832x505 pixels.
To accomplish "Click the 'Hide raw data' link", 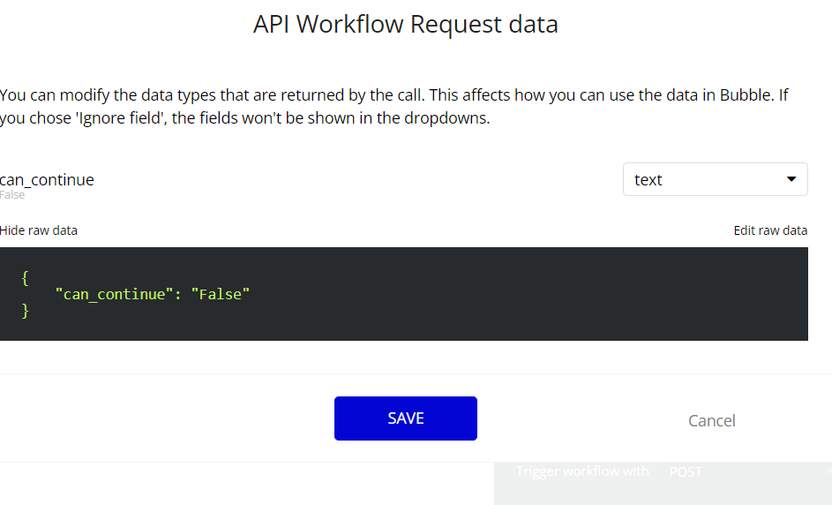I will point(39,230).
